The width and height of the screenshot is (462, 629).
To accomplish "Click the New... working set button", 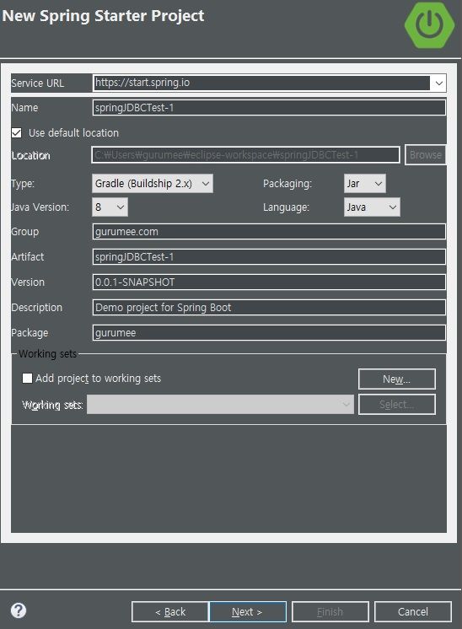I will pyautogui.click(x=396, y=379).
